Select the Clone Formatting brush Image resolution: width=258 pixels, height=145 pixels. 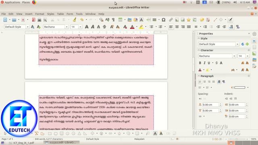pyautogui.click(x=75, y=20)
